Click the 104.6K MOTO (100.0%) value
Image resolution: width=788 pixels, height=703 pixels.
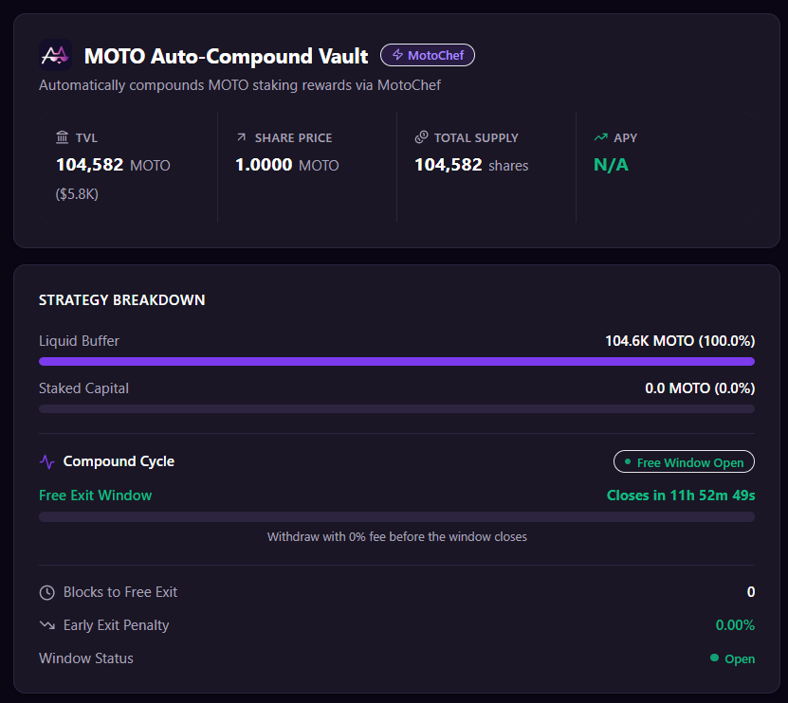click(680, 341)
